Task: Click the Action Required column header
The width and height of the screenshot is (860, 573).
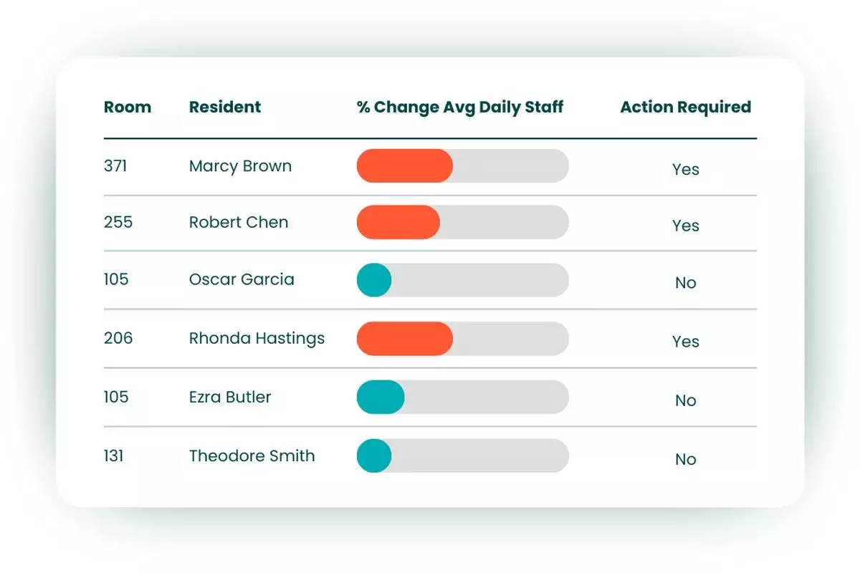Action: click(685, 107)
